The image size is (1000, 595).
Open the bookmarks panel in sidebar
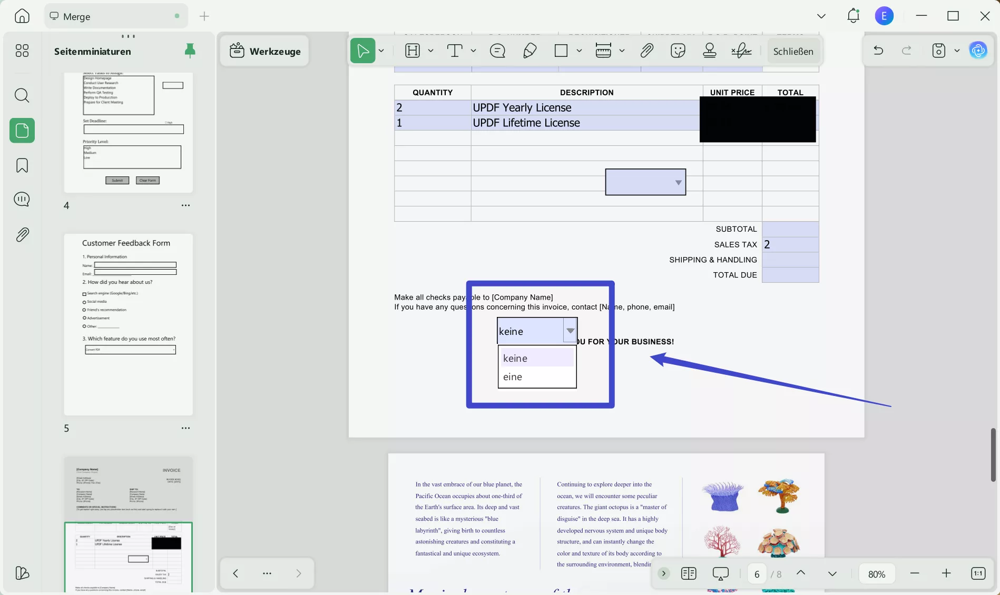[22, 165]
